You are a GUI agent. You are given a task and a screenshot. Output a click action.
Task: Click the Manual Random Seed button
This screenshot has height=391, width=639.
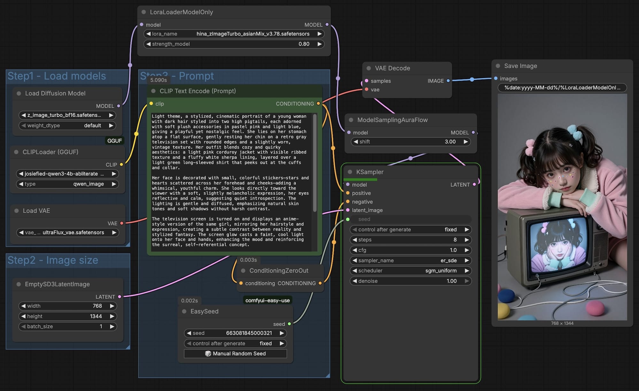click(x=235, y=354)
